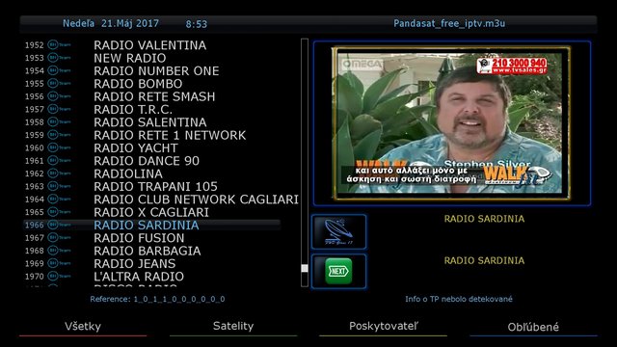Select channel RADIO RETE 1 NETWORK
Viewport: 617px width, 347px height.
tap(170, 135)
